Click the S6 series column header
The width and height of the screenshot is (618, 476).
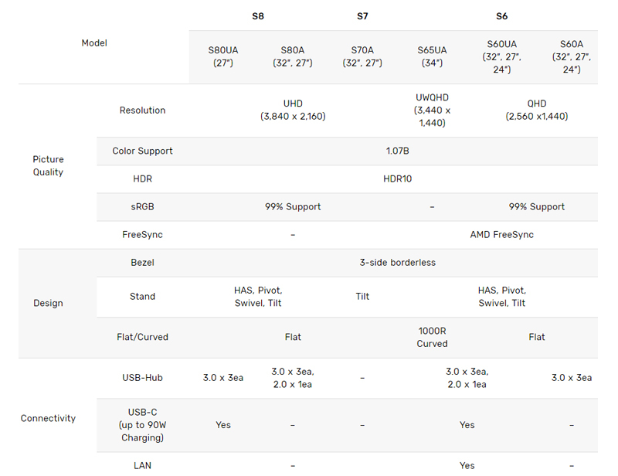coord(502,15)
